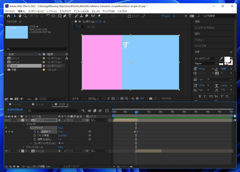Open the エフェクト(T) menu

pos(65,11)
